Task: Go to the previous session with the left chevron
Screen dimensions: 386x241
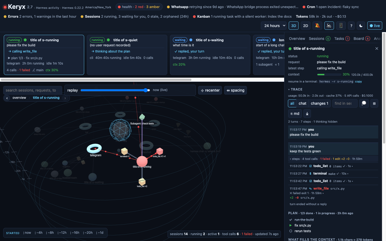Action: [x=7, y=98]
